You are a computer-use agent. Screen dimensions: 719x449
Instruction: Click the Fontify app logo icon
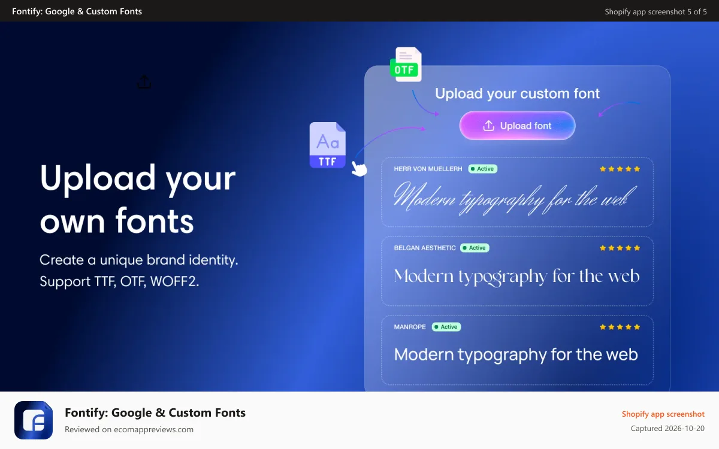pyautogui.click(x=34, y=420)
